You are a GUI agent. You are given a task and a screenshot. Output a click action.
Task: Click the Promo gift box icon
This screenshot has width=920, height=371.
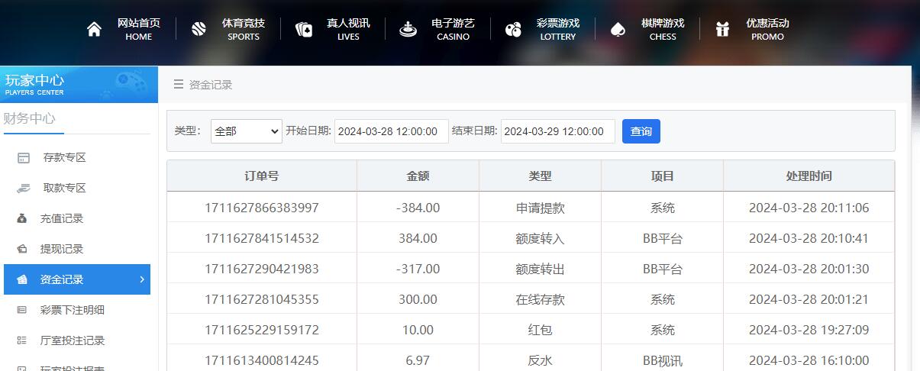(x=722, y=30)
